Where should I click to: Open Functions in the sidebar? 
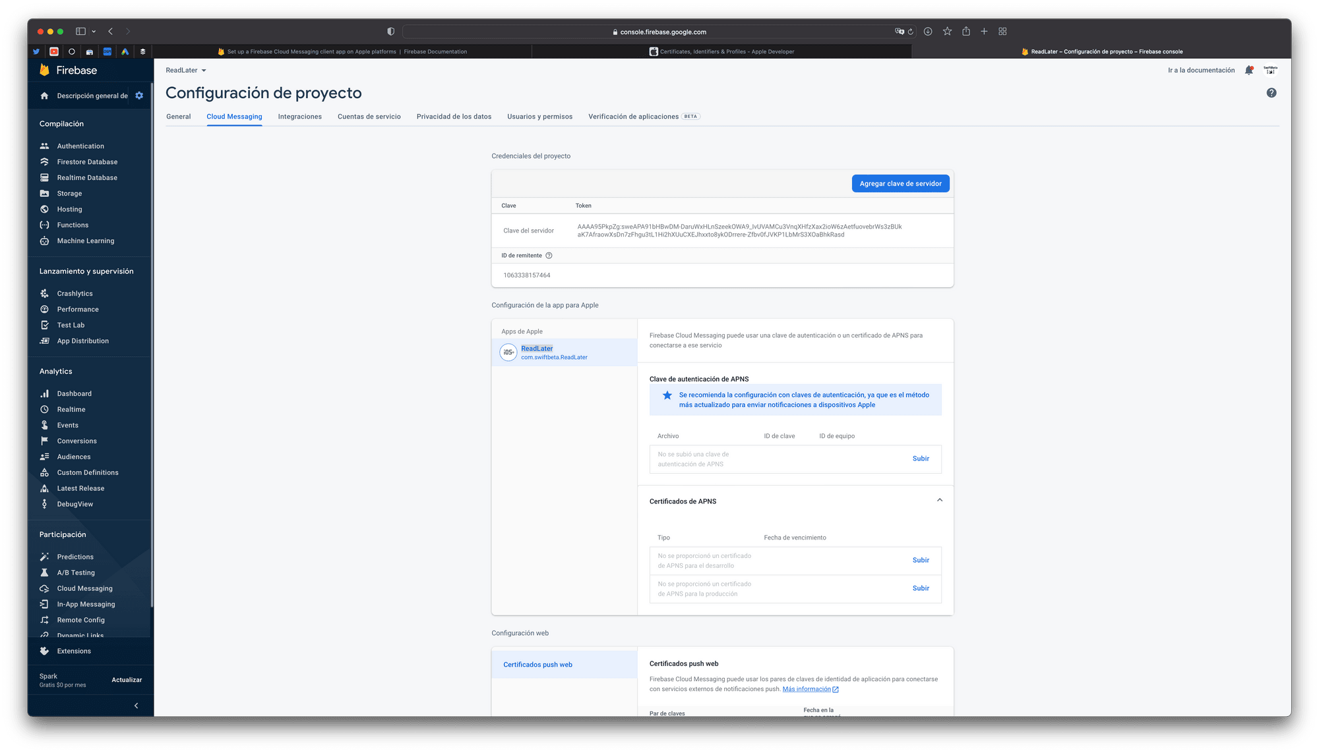coord(73,225)
